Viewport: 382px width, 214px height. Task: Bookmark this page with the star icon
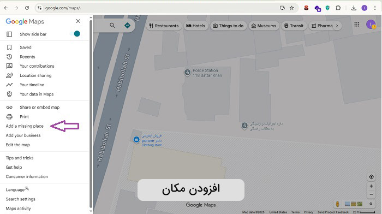tap(291, 8)
